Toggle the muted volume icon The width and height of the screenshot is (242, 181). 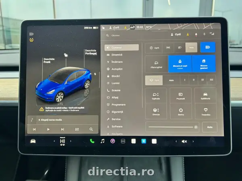tap(184, 142)
